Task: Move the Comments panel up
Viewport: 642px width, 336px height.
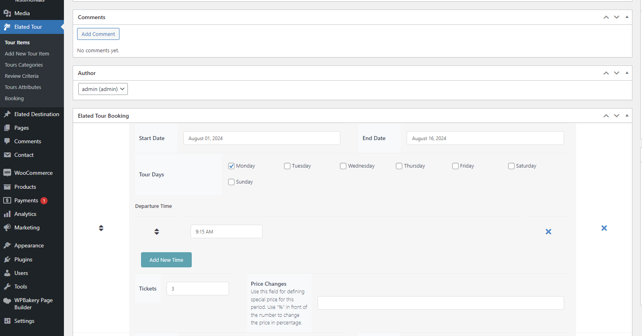Action: tap(606, 17)
